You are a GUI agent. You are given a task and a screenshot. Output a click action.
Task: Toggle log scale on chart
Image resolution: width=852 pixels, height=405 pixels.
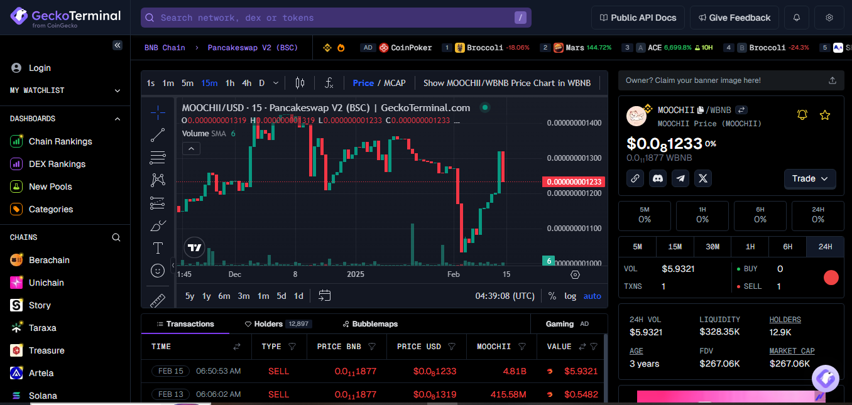click(x=570, y=296)
